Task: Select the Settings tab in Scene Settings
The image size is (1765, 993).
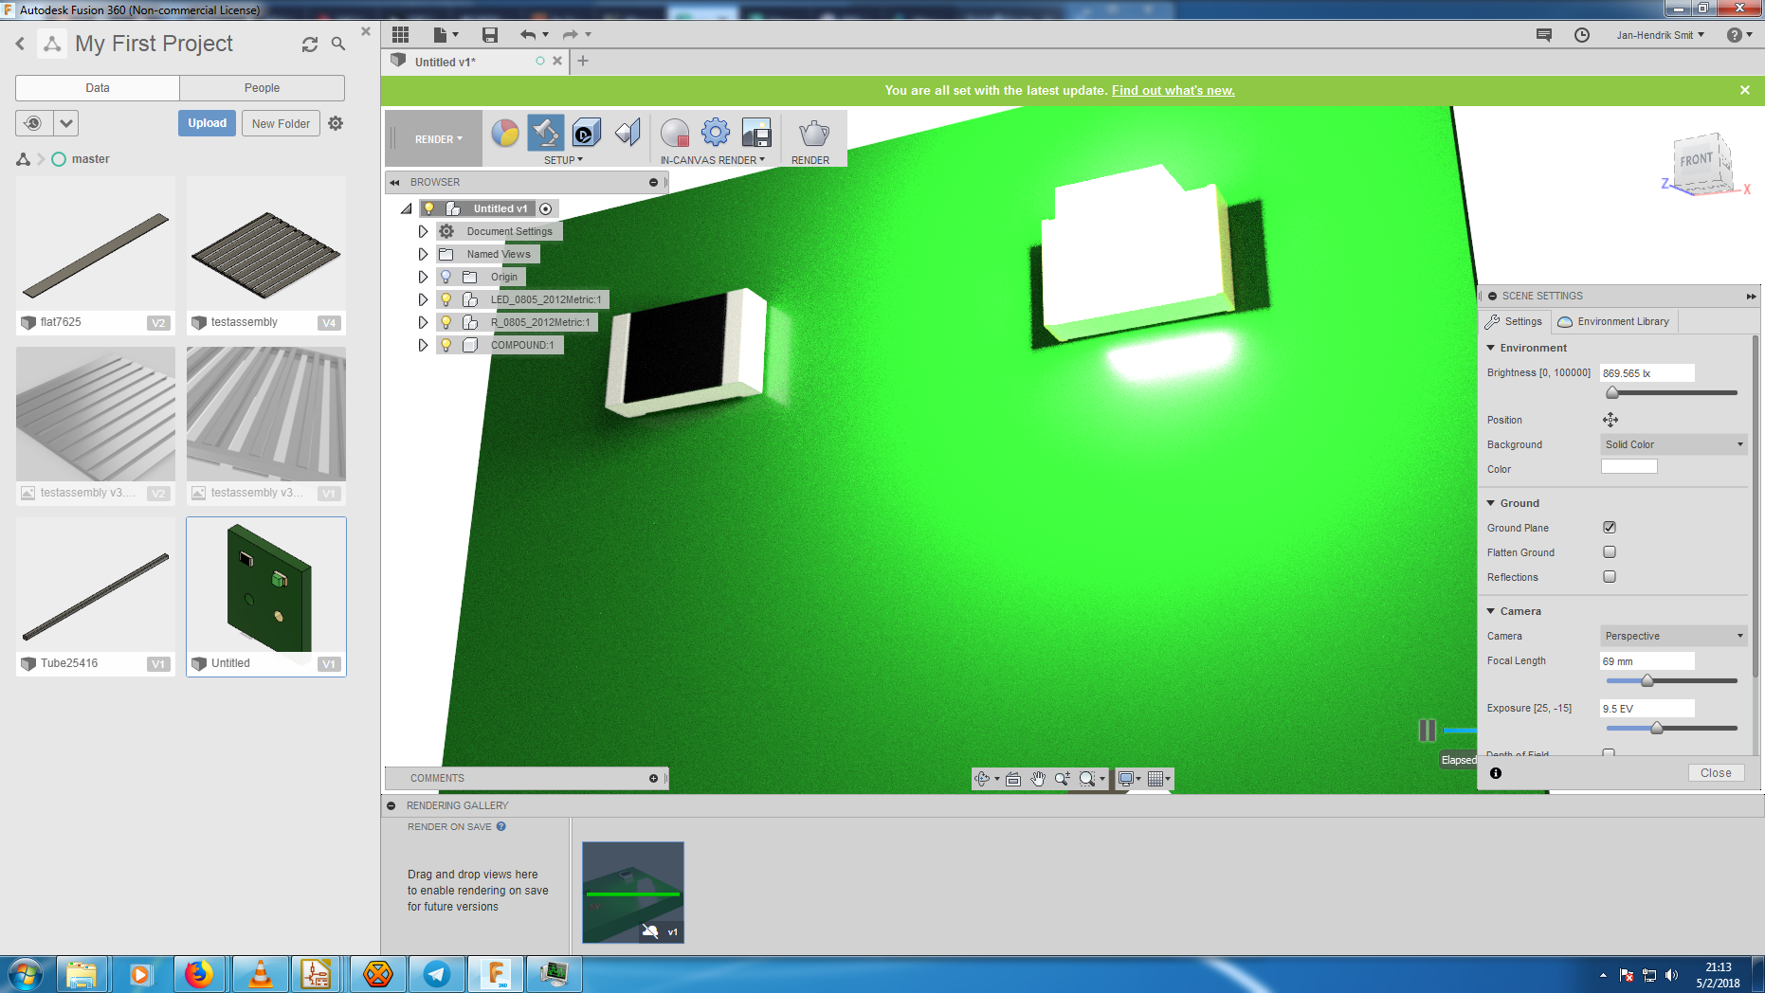Action: point(1515,321)
